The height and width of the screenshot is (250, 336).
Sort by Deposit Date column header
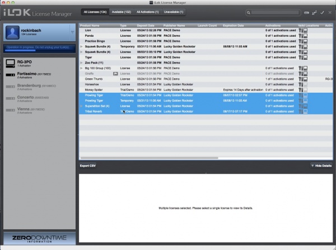coord(146,26)
